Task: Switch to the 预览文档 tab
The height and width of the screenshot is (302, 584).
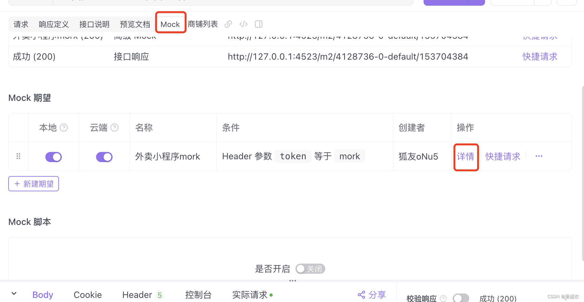Action: click(135, 24)
